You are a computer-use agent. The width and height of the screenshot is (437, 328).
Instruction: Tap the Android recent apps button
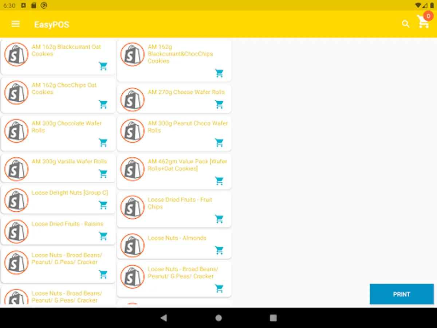point(273,318)
